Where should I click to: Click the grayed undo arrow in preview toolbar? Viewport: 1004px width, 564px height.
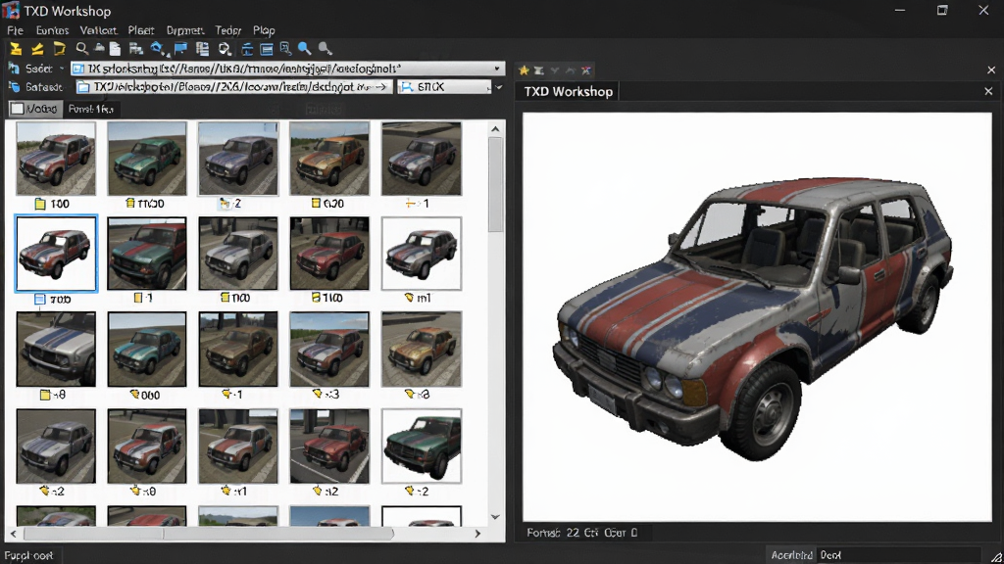570,70
